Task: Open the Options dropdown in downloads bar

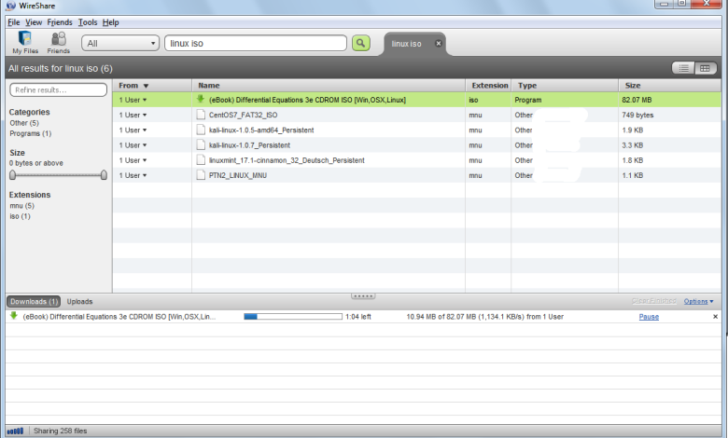Action: pos(698,301)
